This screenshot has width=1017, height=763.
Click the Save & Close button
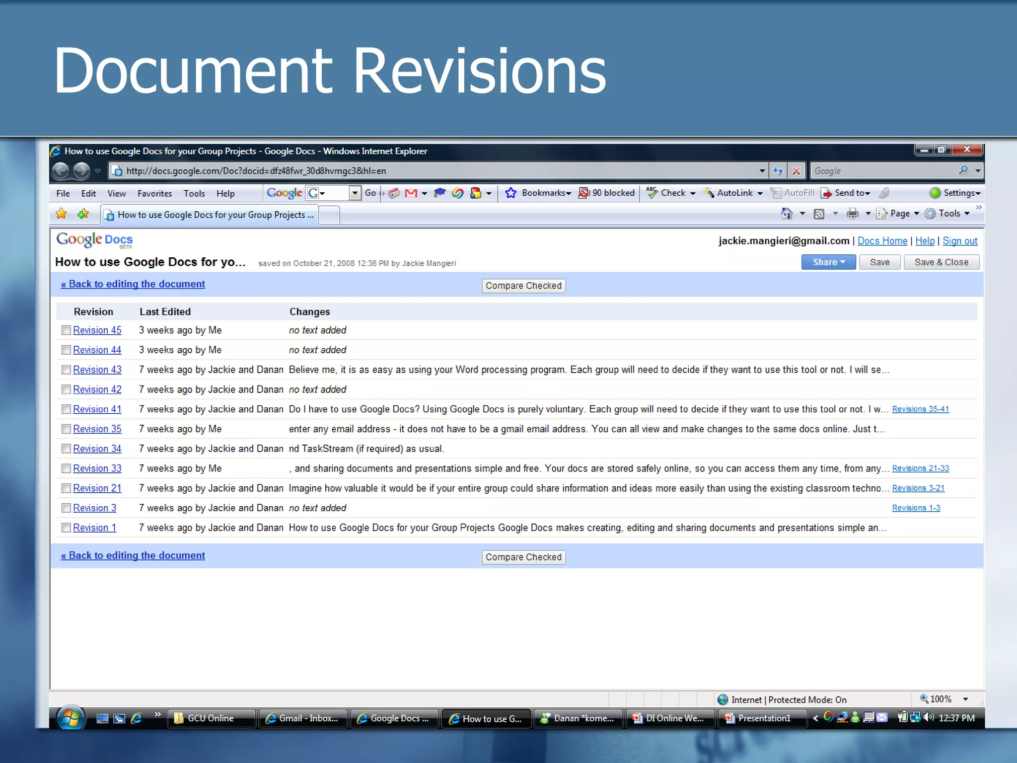tap(941, 262)
